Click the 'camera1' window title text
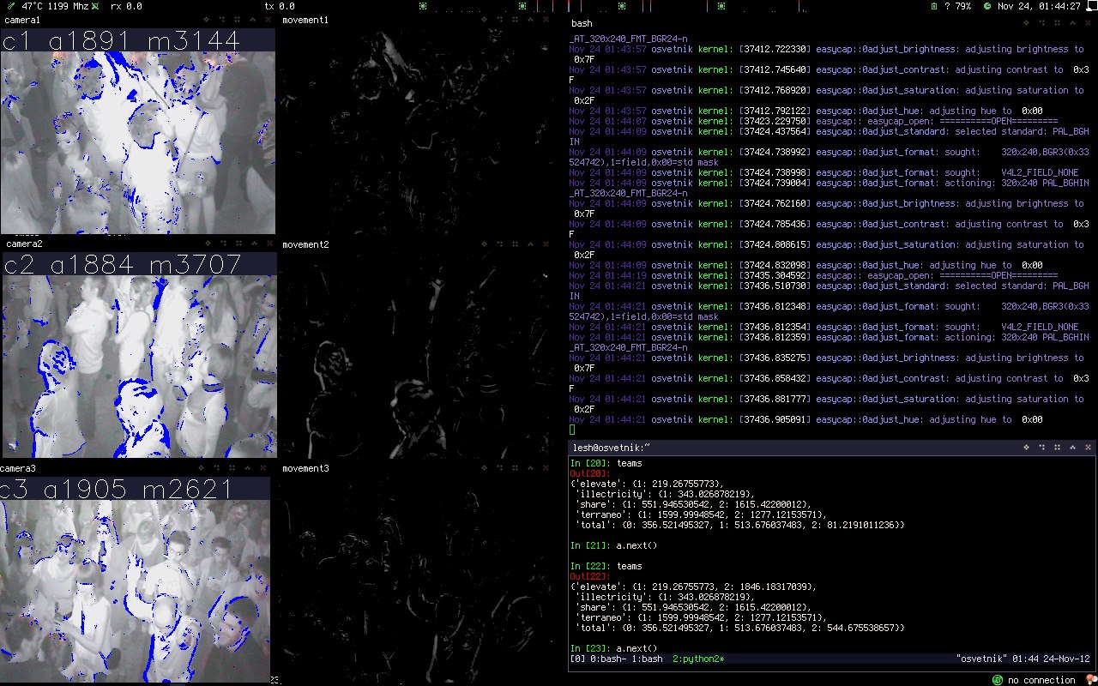1098x686 pixels. (x=23, y=19)
